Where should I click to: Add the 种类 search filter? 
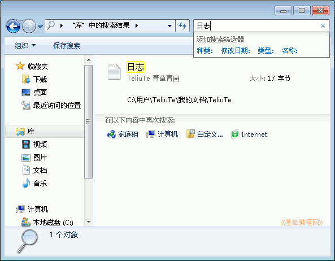tap(205, 51)
